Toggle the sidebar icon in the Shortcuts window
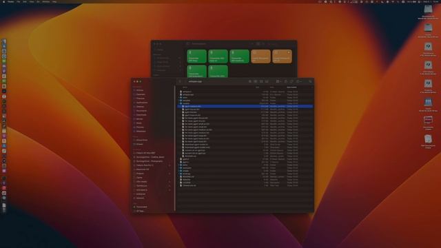 (188, 43)
